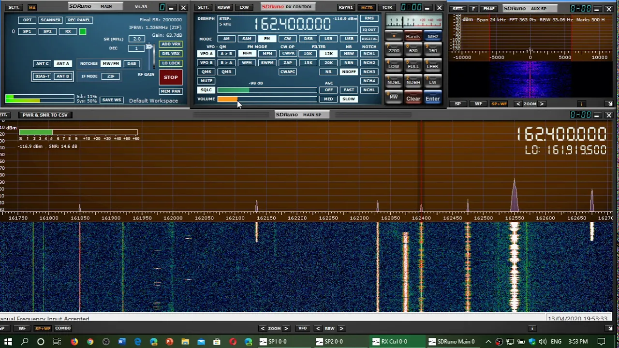Image resolution: width=619 pixels, height=348 pixels.
Task: Toggle the SQLC squelch button
Action: tap(206, 90)
